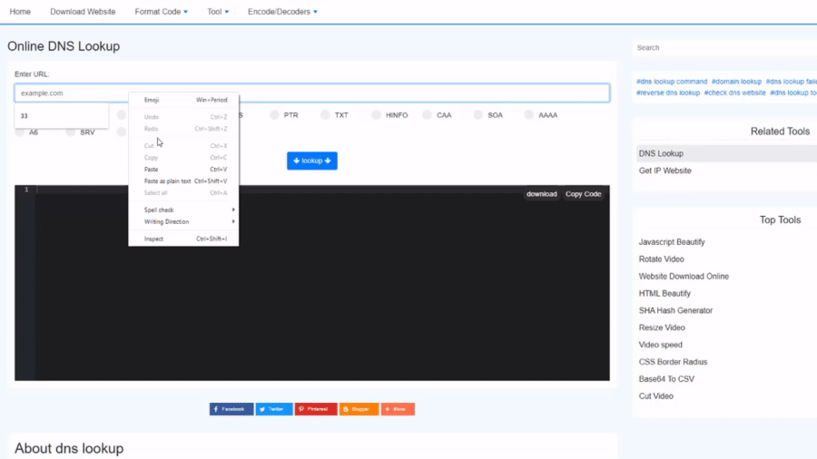Open the Tool dropdown in navbar
Screen dimensions: 817x459
[x=217, y=12]
